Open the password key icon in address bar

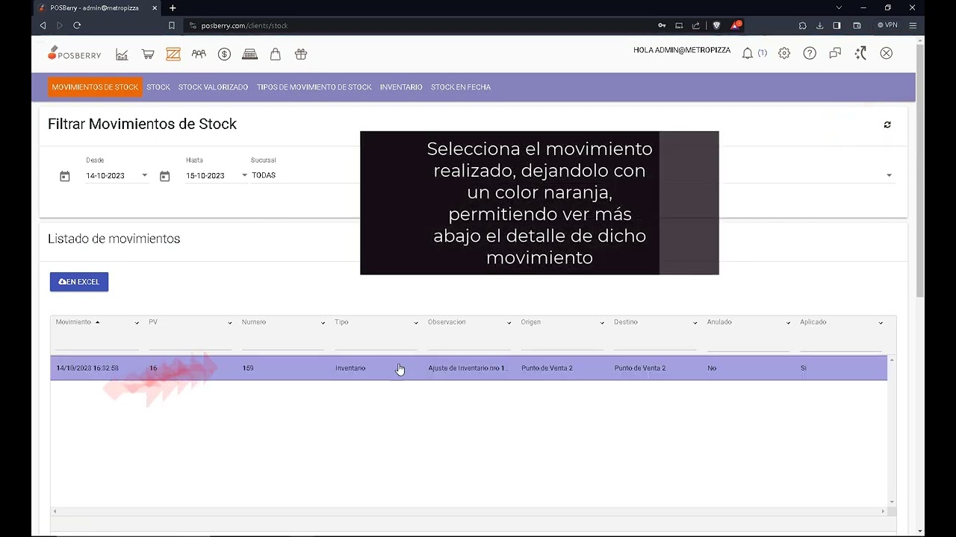pyautogui.click(x=662, y=25)
